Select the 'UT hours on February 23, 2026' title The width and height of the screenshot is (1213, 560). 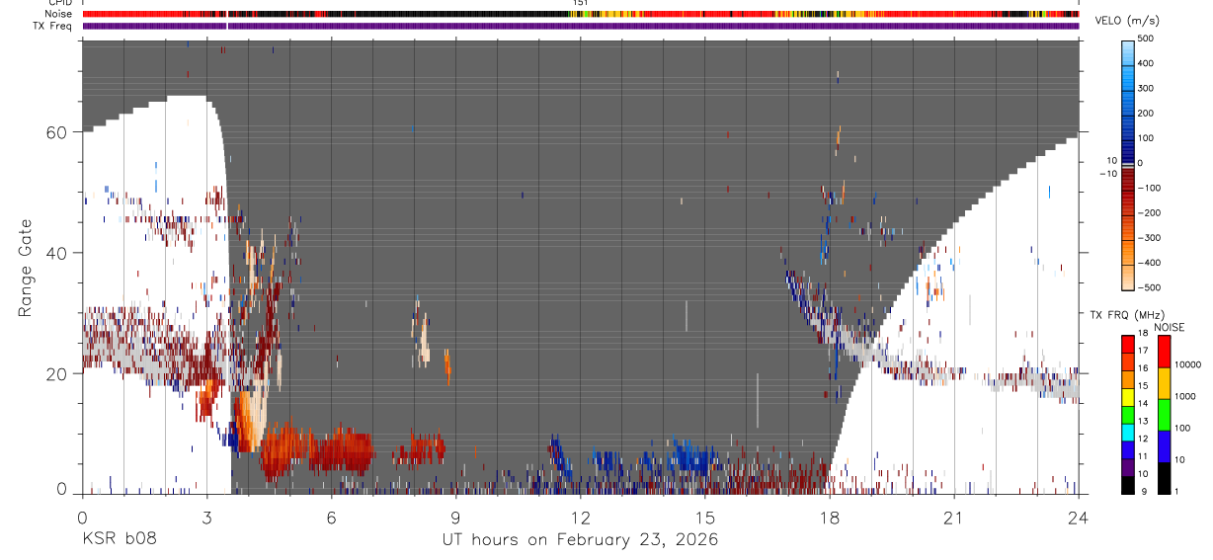pyautogui.click(x=579, y=540)
